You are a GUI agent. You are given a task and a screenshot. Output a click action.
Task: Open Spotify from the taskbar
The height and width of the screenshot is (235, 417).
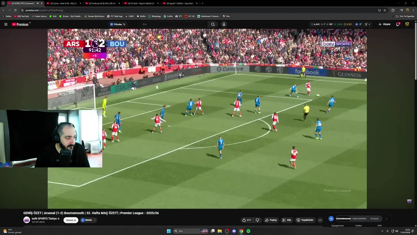[248, 231]
